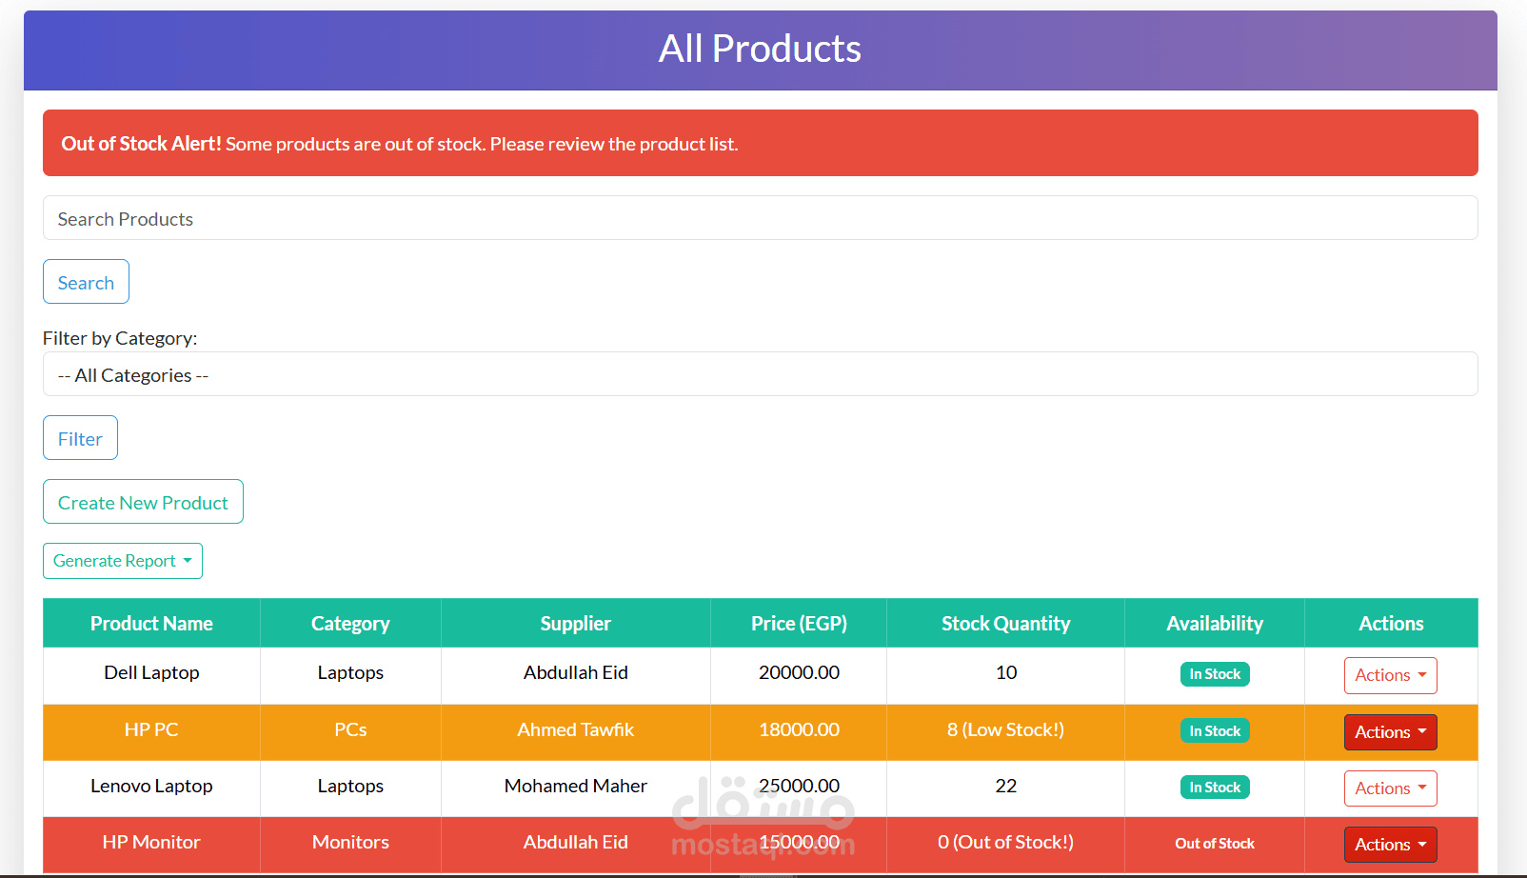Open the All Categories filter dropdown
Image resolution: width=1527 pixels, height=878 pixels.
point(760,374)
